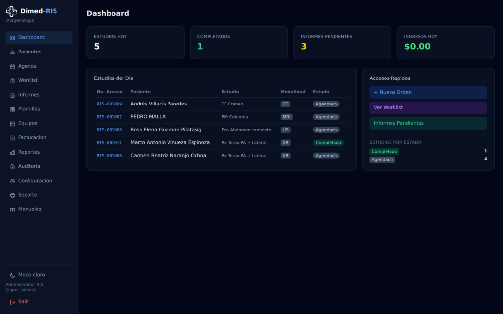Open Agenda via its calendar icon
This screenshot has width=503, height=314.
12,67
